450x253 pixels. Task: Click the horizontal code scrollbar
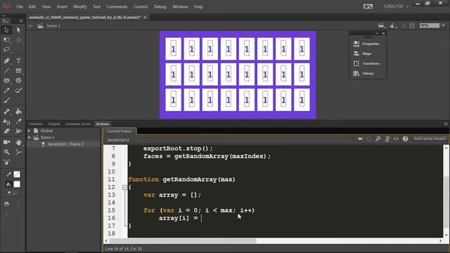click(x=183, y=241)
